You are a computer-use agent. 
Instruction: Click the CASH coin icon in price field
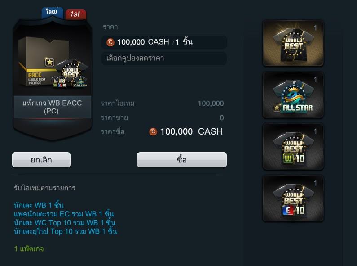(110, 42)
